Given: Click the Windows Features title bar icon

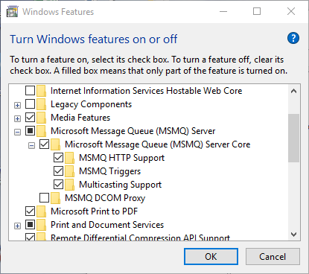Looking at the screenshot, I should 13,12.
